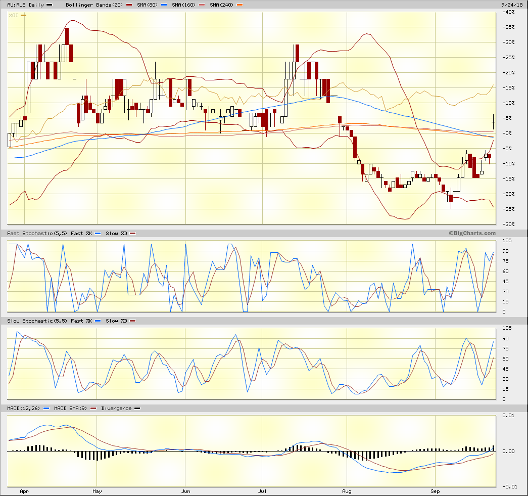Click the +30% price axis label
The image size is (528, 496).
(x=508, y=42)
